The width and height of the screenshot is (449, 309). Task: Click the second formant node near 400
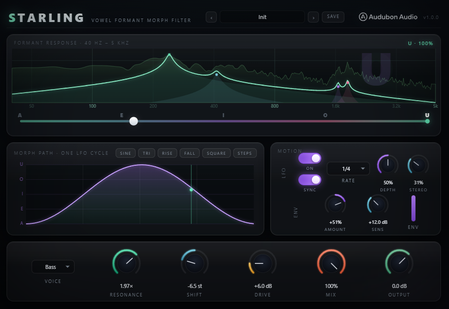(x=216, y=75)
